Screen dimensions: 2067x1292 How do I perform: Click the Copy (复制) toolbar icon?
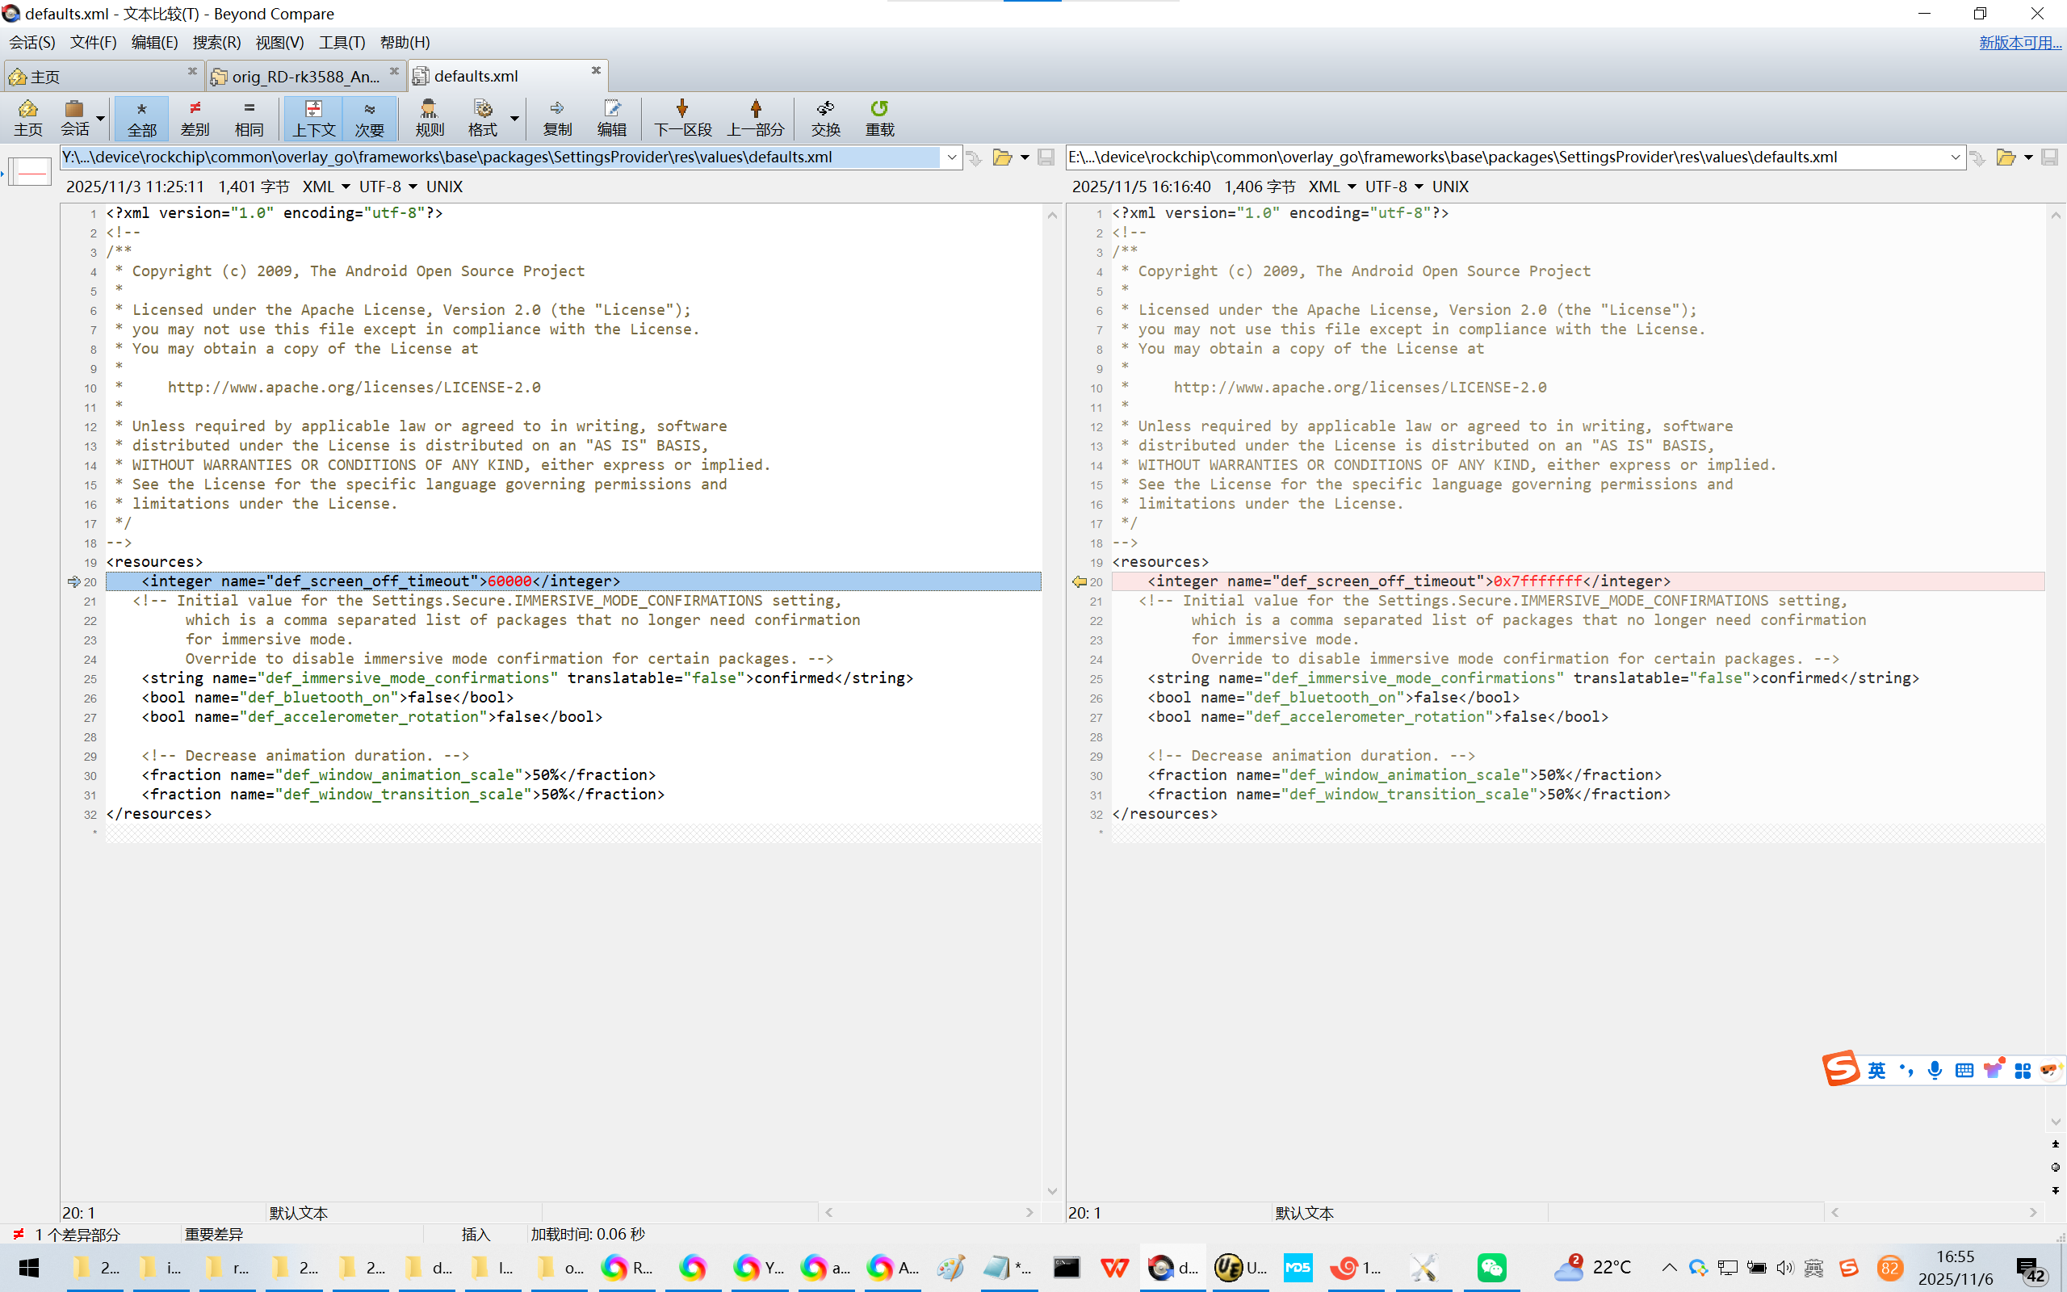pos(557,109)
